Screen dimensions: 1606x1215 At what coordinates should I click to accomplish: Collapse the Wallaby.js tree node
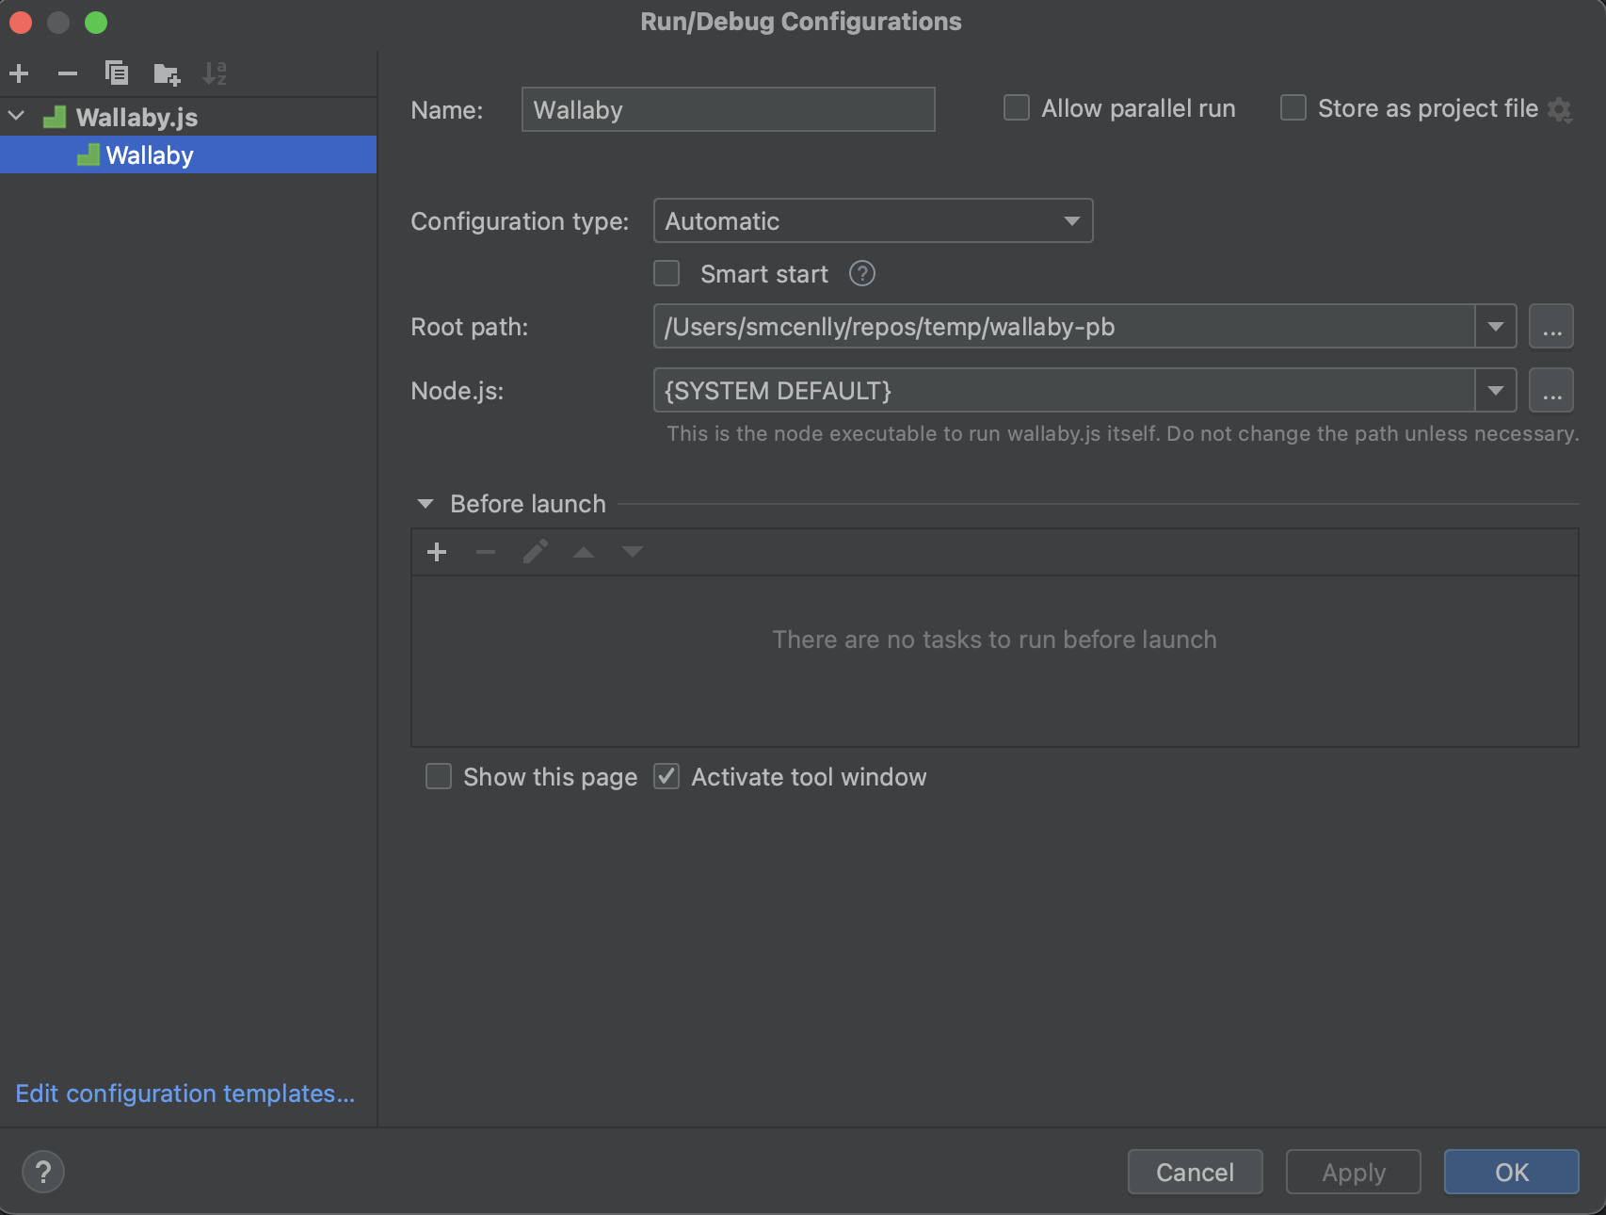[x=15, y=116]
